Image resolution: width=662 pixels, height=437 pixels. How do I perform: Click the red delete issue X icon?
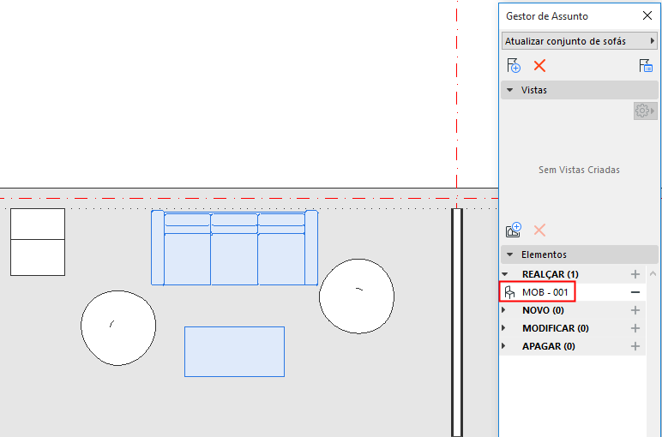[x=539, y=66]
